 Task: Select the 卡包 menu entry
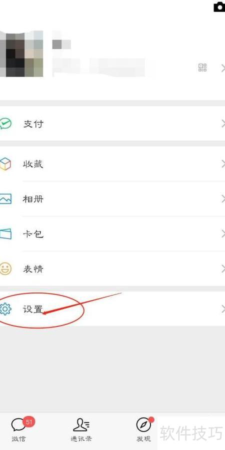(112, 234)
